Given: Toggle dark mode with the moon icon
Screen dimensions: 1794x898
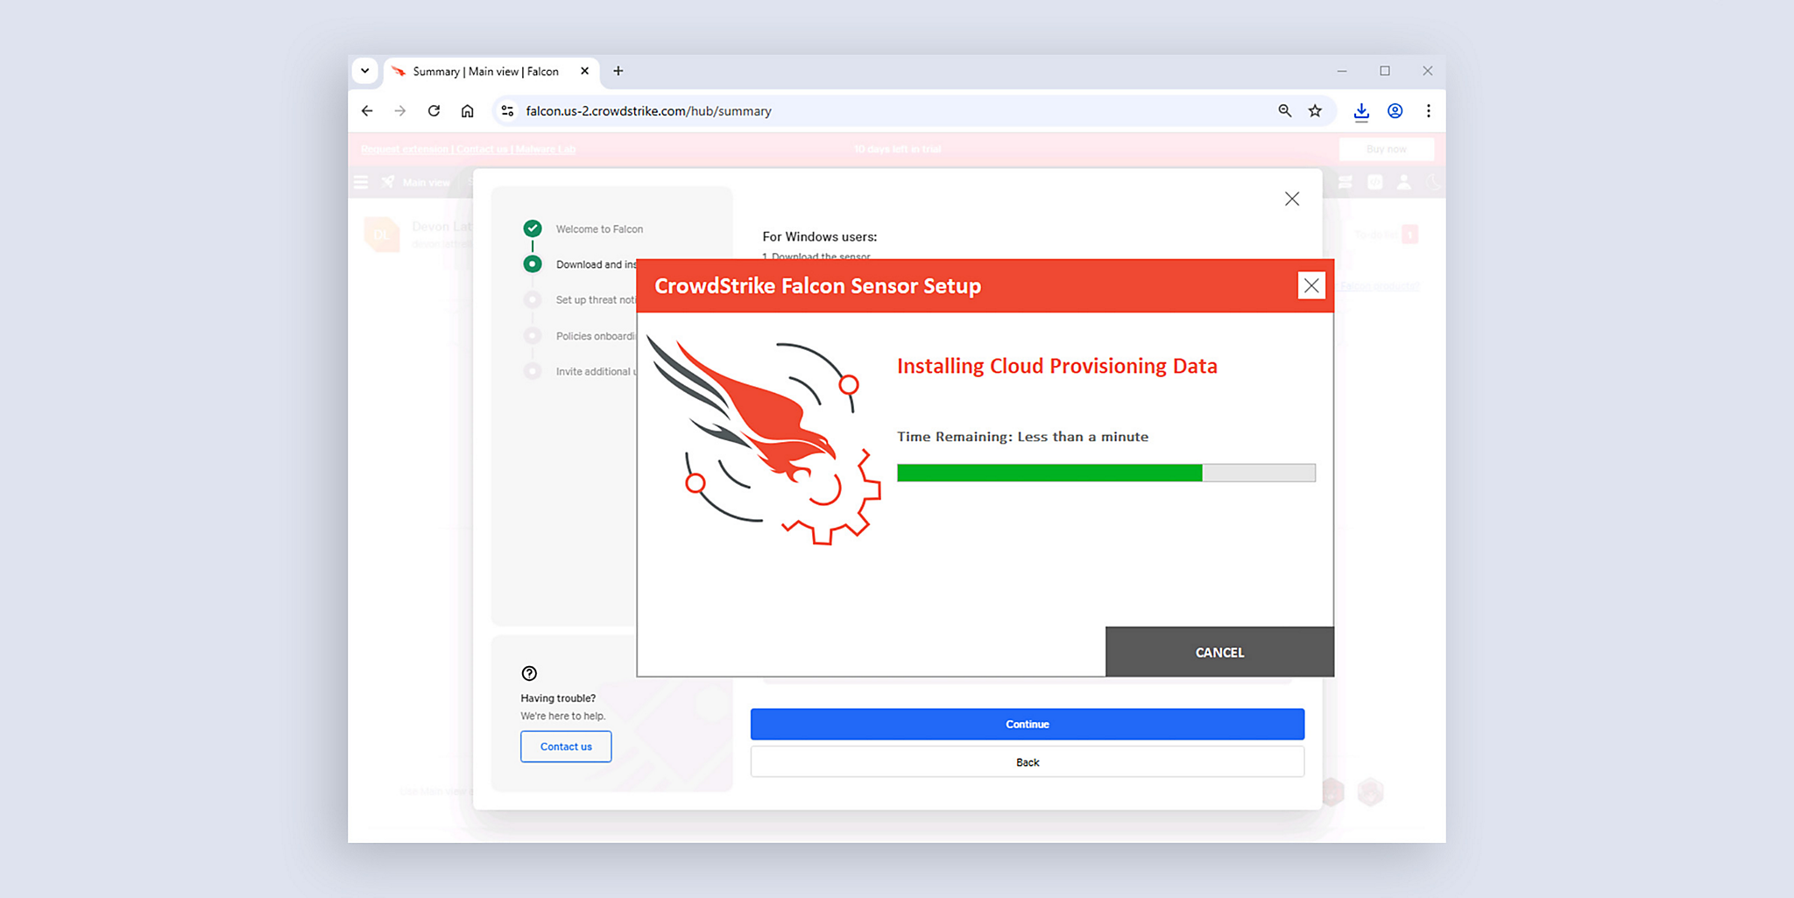Looking at the screenshot, I should (1433, 182).
